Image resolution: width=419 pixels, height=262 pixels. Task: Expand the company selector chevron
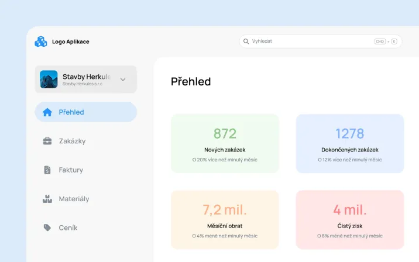point(123,80)
